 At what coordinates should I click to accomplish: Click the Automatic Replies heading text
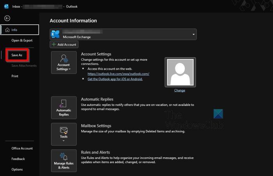click(x=97, y=99)
